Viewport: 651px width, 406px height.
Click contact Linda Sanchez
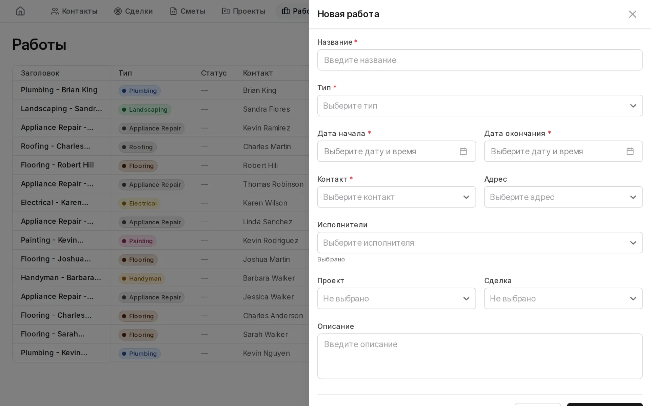click(x=267, y=222)
